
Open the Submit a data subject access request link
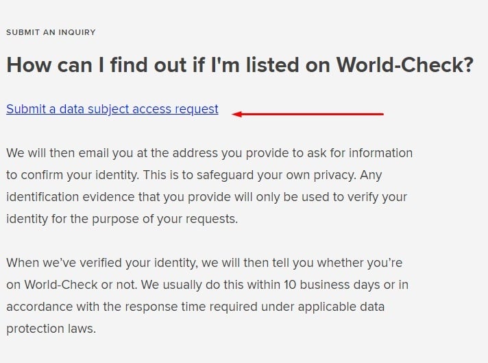coord(112,109)
